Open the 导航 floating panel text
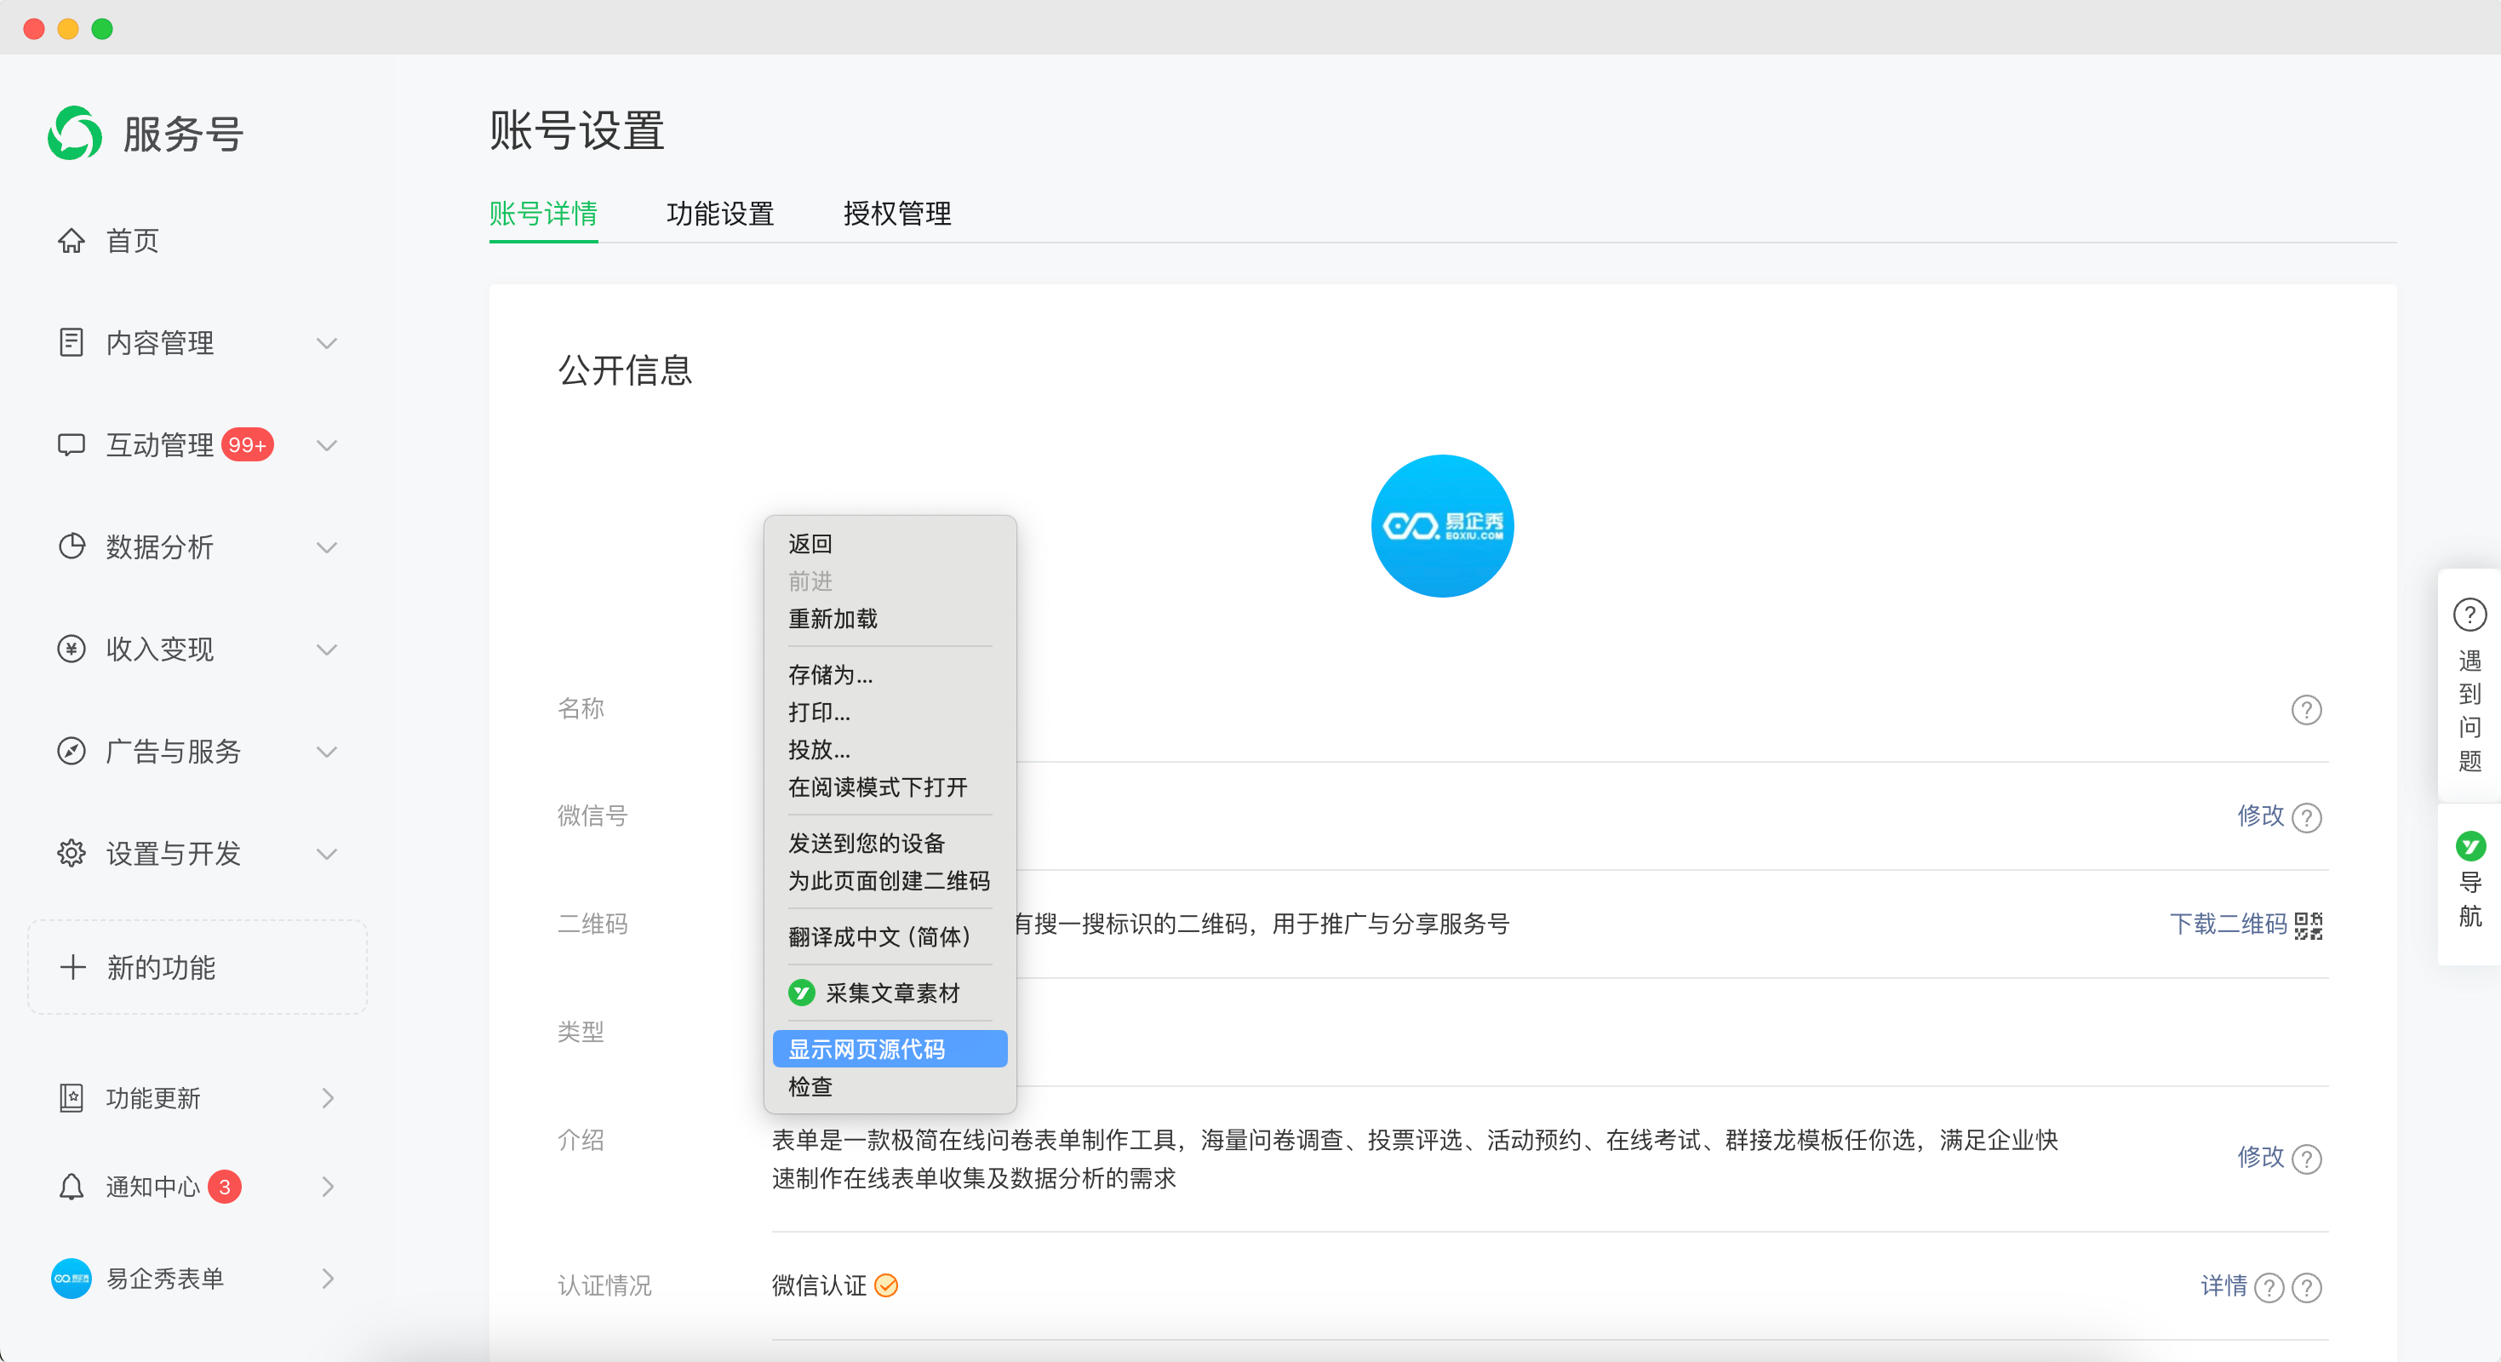2501x1362 pixels. coord(2470,899)
